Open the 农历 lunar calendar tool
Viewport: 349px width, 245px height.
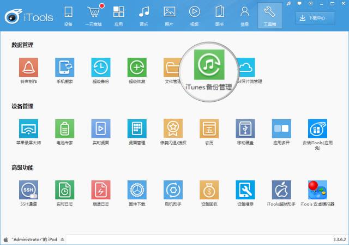coord(209,128)
